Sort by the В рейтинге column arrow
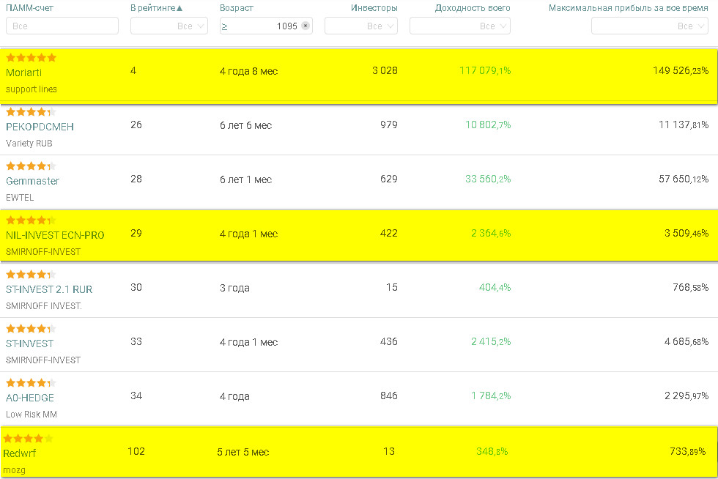This screenshot has height=479, width=718. (x=179, y=8)
